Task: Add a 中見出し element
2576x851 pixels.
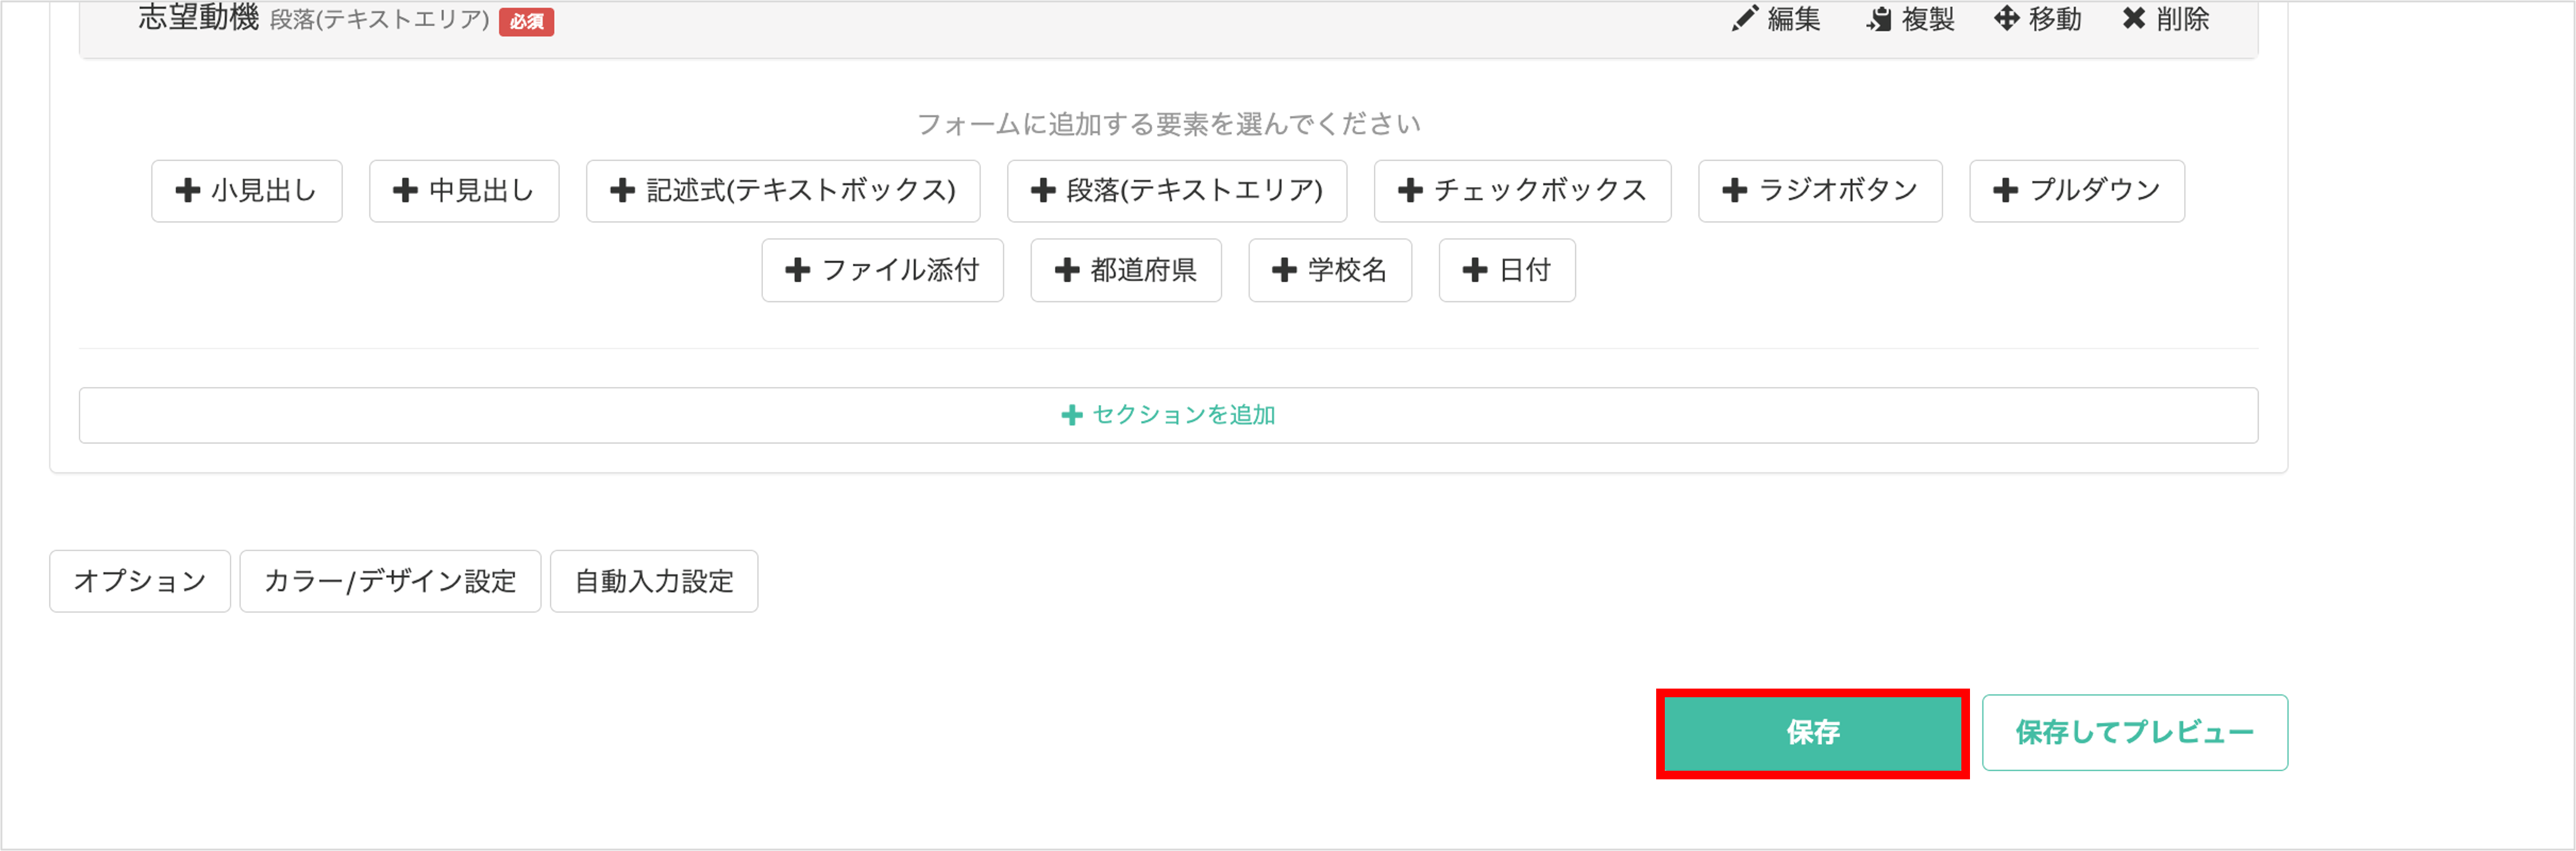Action: click(463, 191)
